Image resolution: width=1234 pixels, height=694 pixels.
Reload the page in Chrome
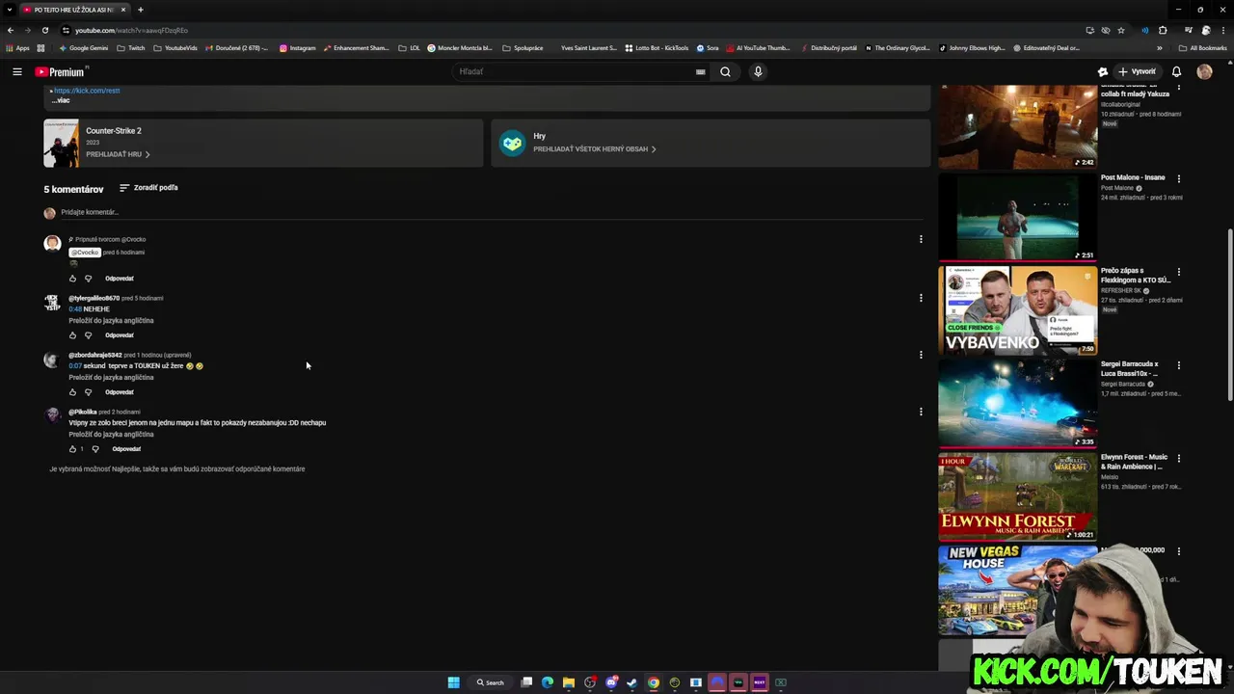tap(44, 30)
